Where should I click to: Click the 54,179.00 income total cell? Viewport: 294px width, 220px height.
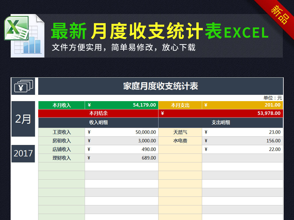click(x=121, y=105)
